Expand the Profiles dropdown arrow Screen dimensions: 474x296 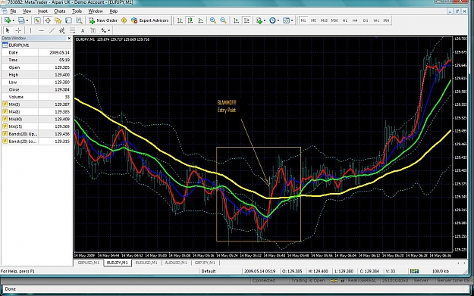pyautogui.click(x=27, y=20)
